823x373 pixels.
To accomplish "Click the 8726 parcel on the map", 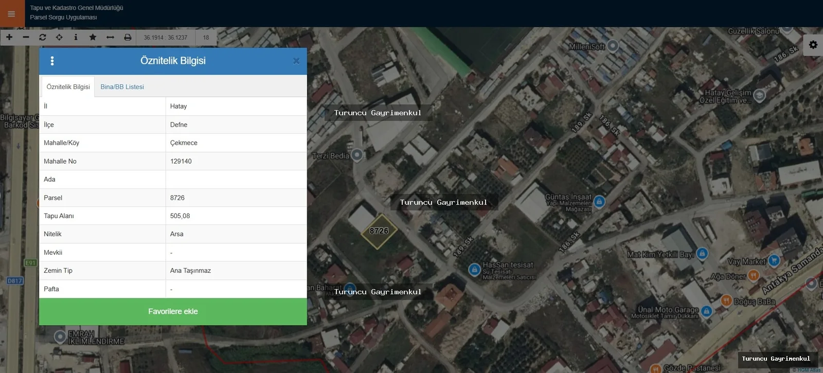I will [x=379, y=231].
